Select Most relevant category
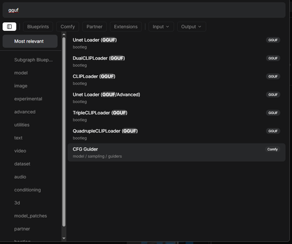Viewport: 292px width, 244px height. tap(30, 41)
